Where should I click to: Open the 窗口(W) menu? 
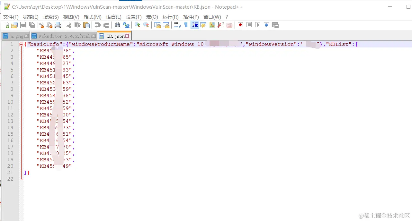click(x=212, y=17)
